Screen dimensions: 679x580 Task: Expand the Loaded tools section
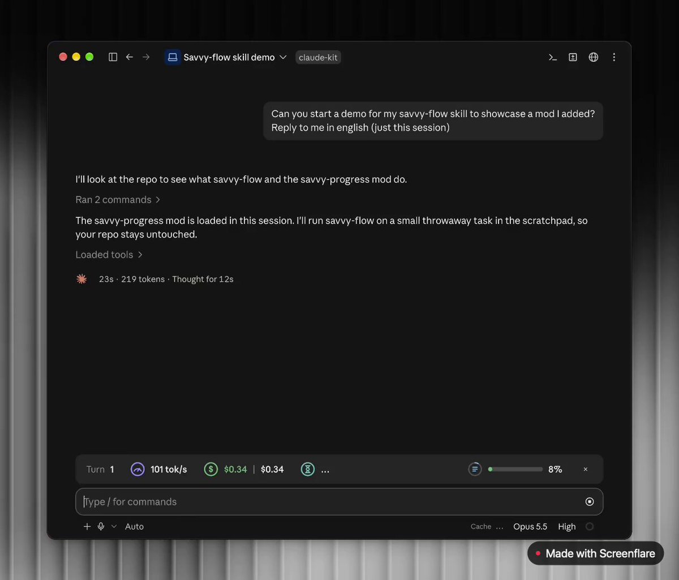[x=109, y=255]
